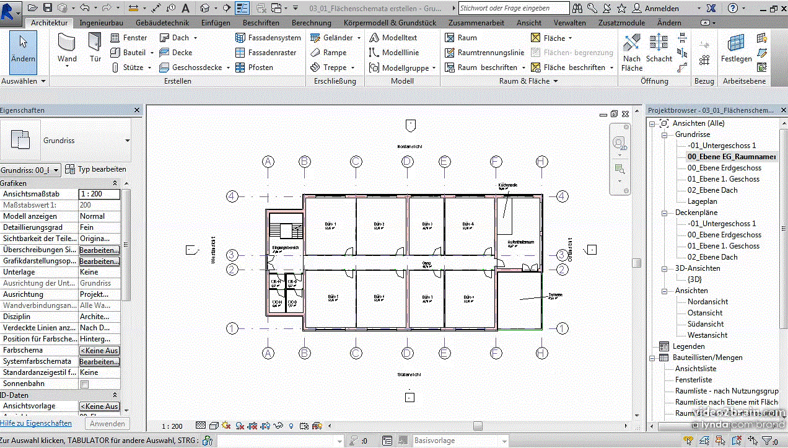The height and width of the screenshot is (448, 788).
Task: Select the Fassadensystem tool
Action: (x=268, y=38)
